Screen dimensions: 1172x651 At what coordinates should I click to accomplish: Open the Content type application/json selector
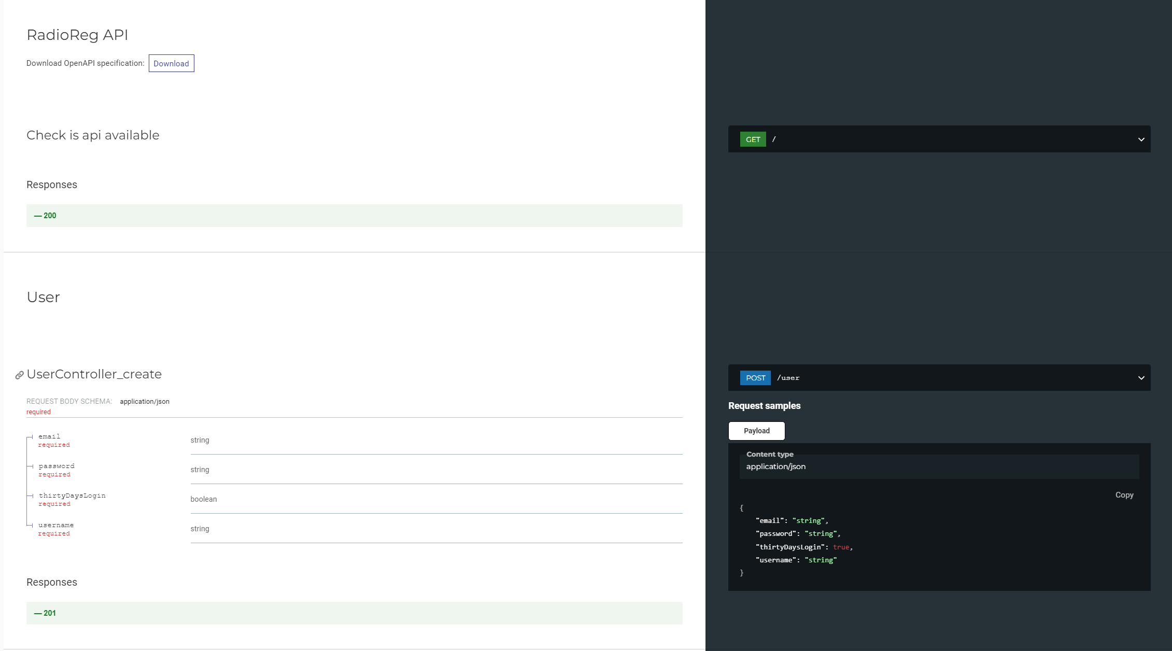click(x=776, y=466)
